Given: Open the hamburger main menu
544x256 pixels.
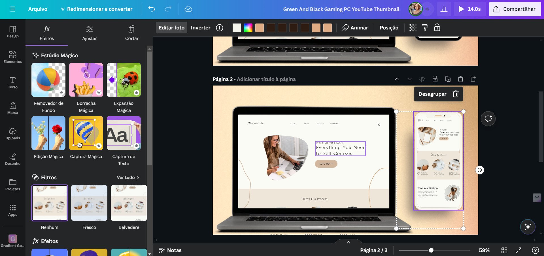Looking at the screenshot, I should (12, 9).
